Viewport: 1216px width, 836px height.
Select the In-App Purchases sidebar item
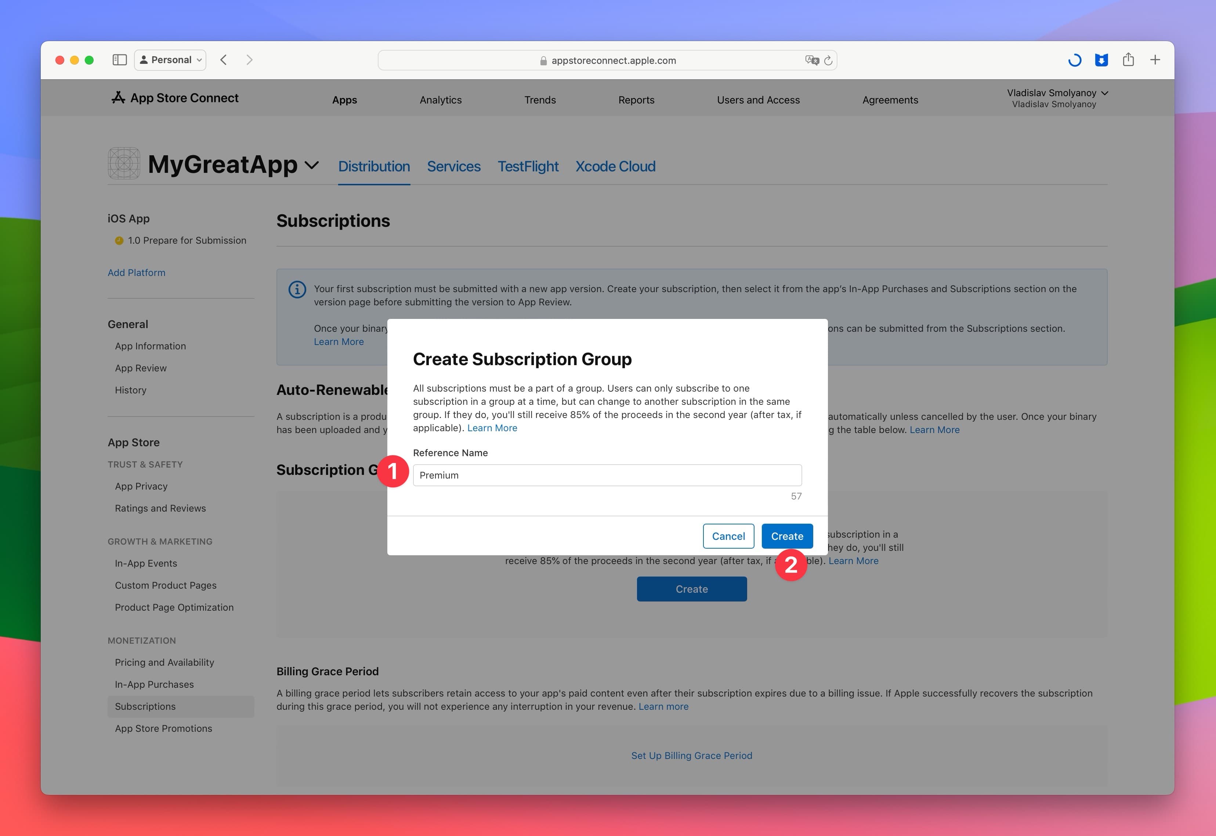(154, 684)
